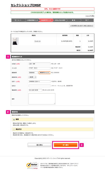
Task: Follow the ショップへ戻る link
Action: [x=90, y=16]
